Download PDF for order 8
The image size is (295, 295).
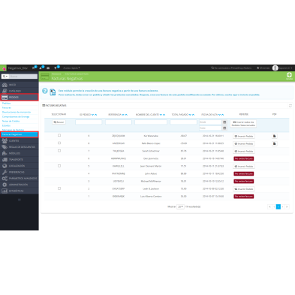(275, 143)
